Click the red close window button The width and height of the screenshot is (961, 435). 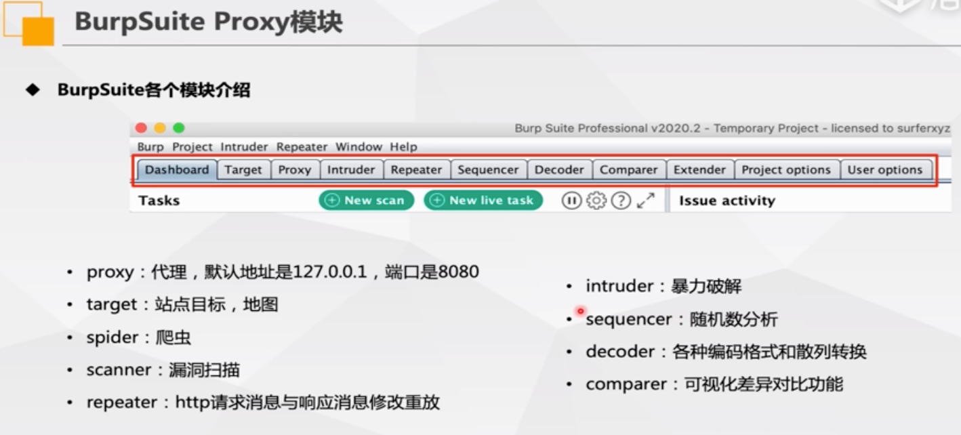141,128
